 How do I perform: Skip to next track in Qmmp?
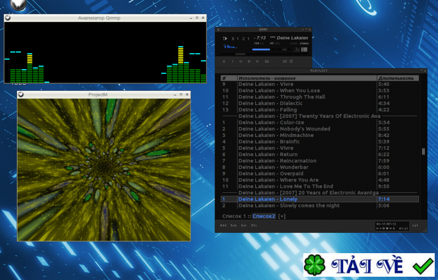tap(257, 61)
